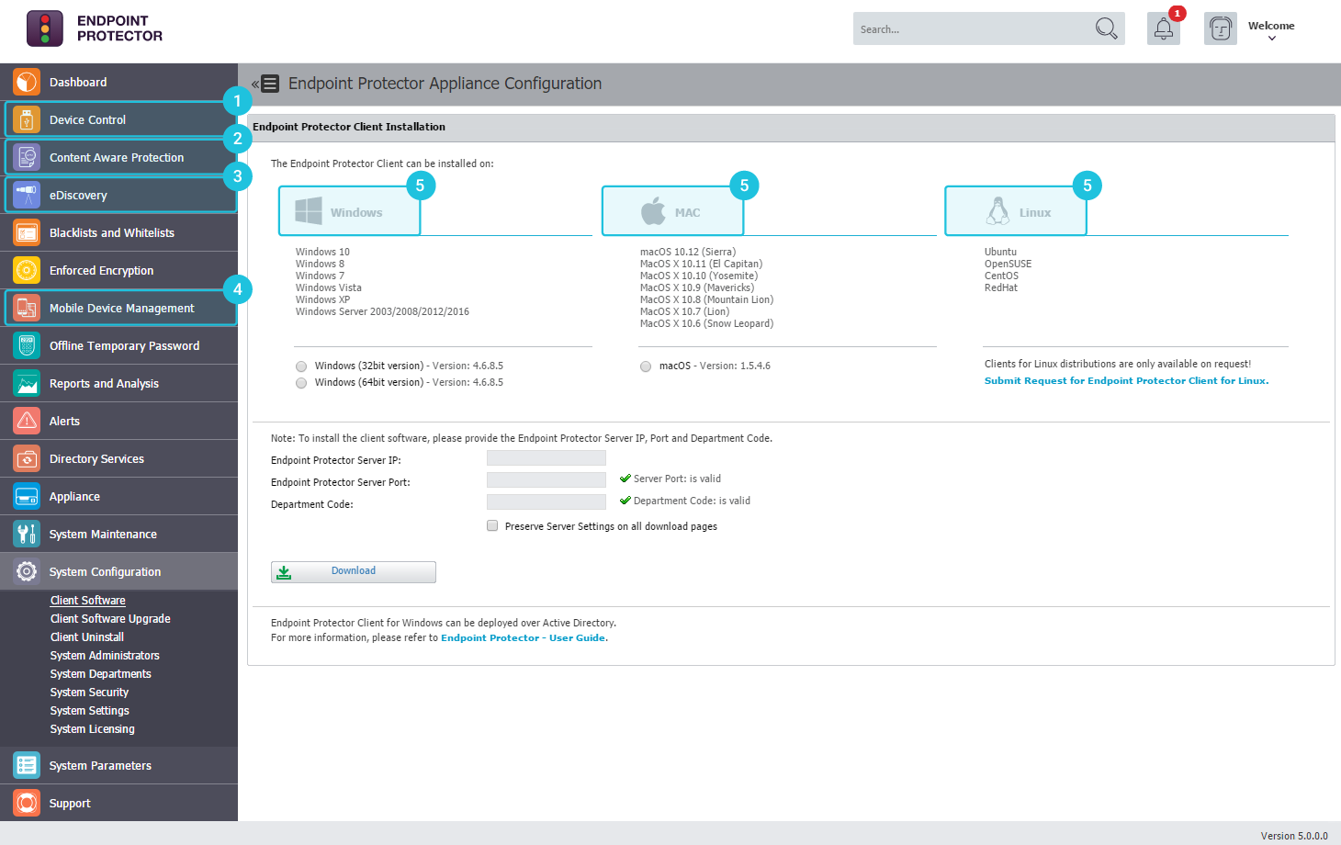The width and height of the screenshot is (1341, 845).
Task: Open Device Control via its USB icon
Action: [27, 119]
